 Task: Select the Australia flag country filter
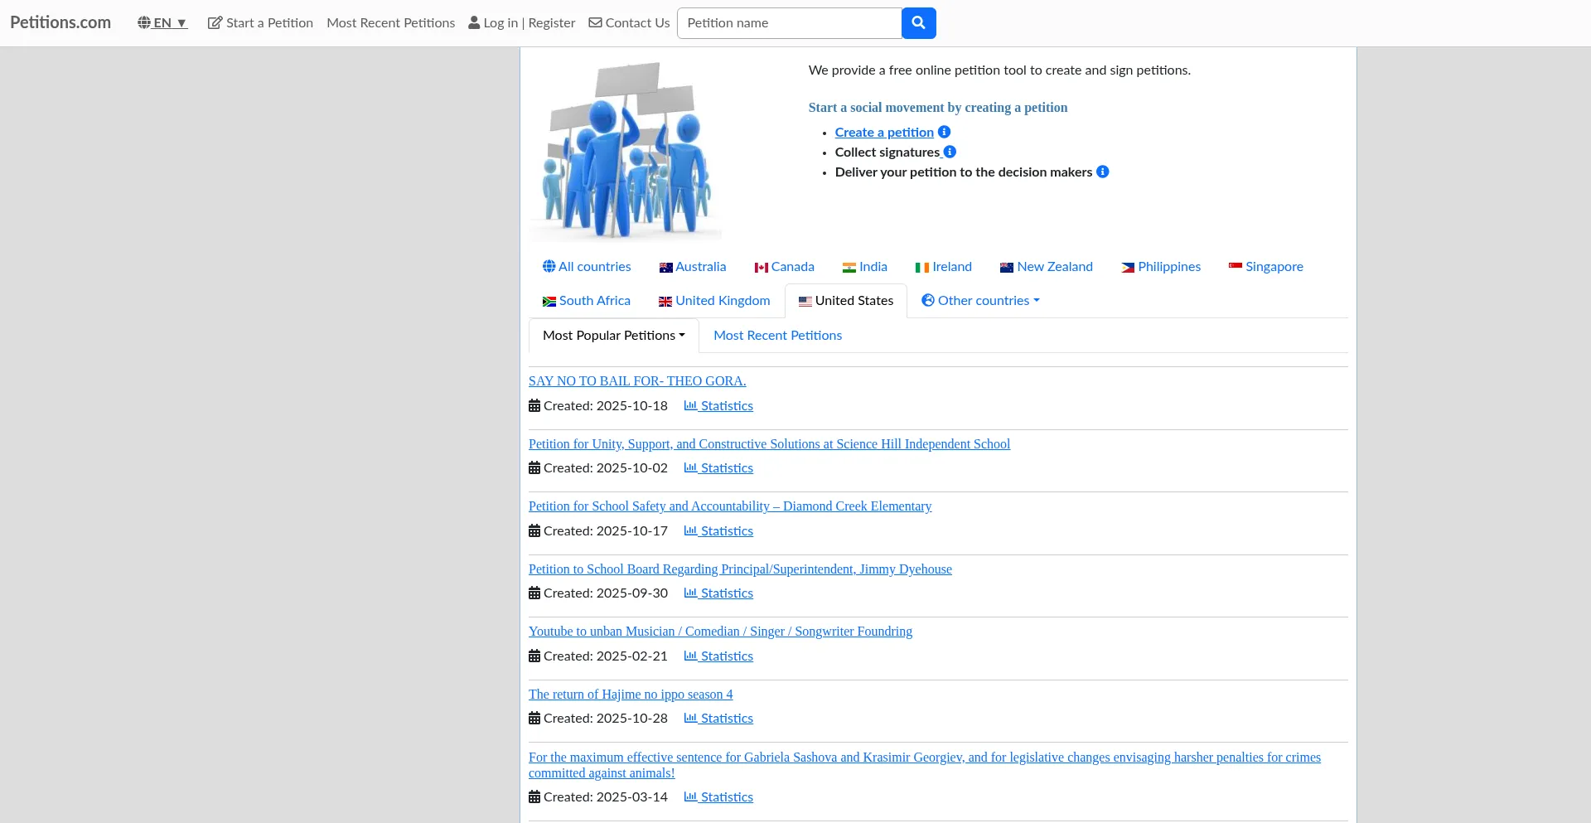(692, 267)
